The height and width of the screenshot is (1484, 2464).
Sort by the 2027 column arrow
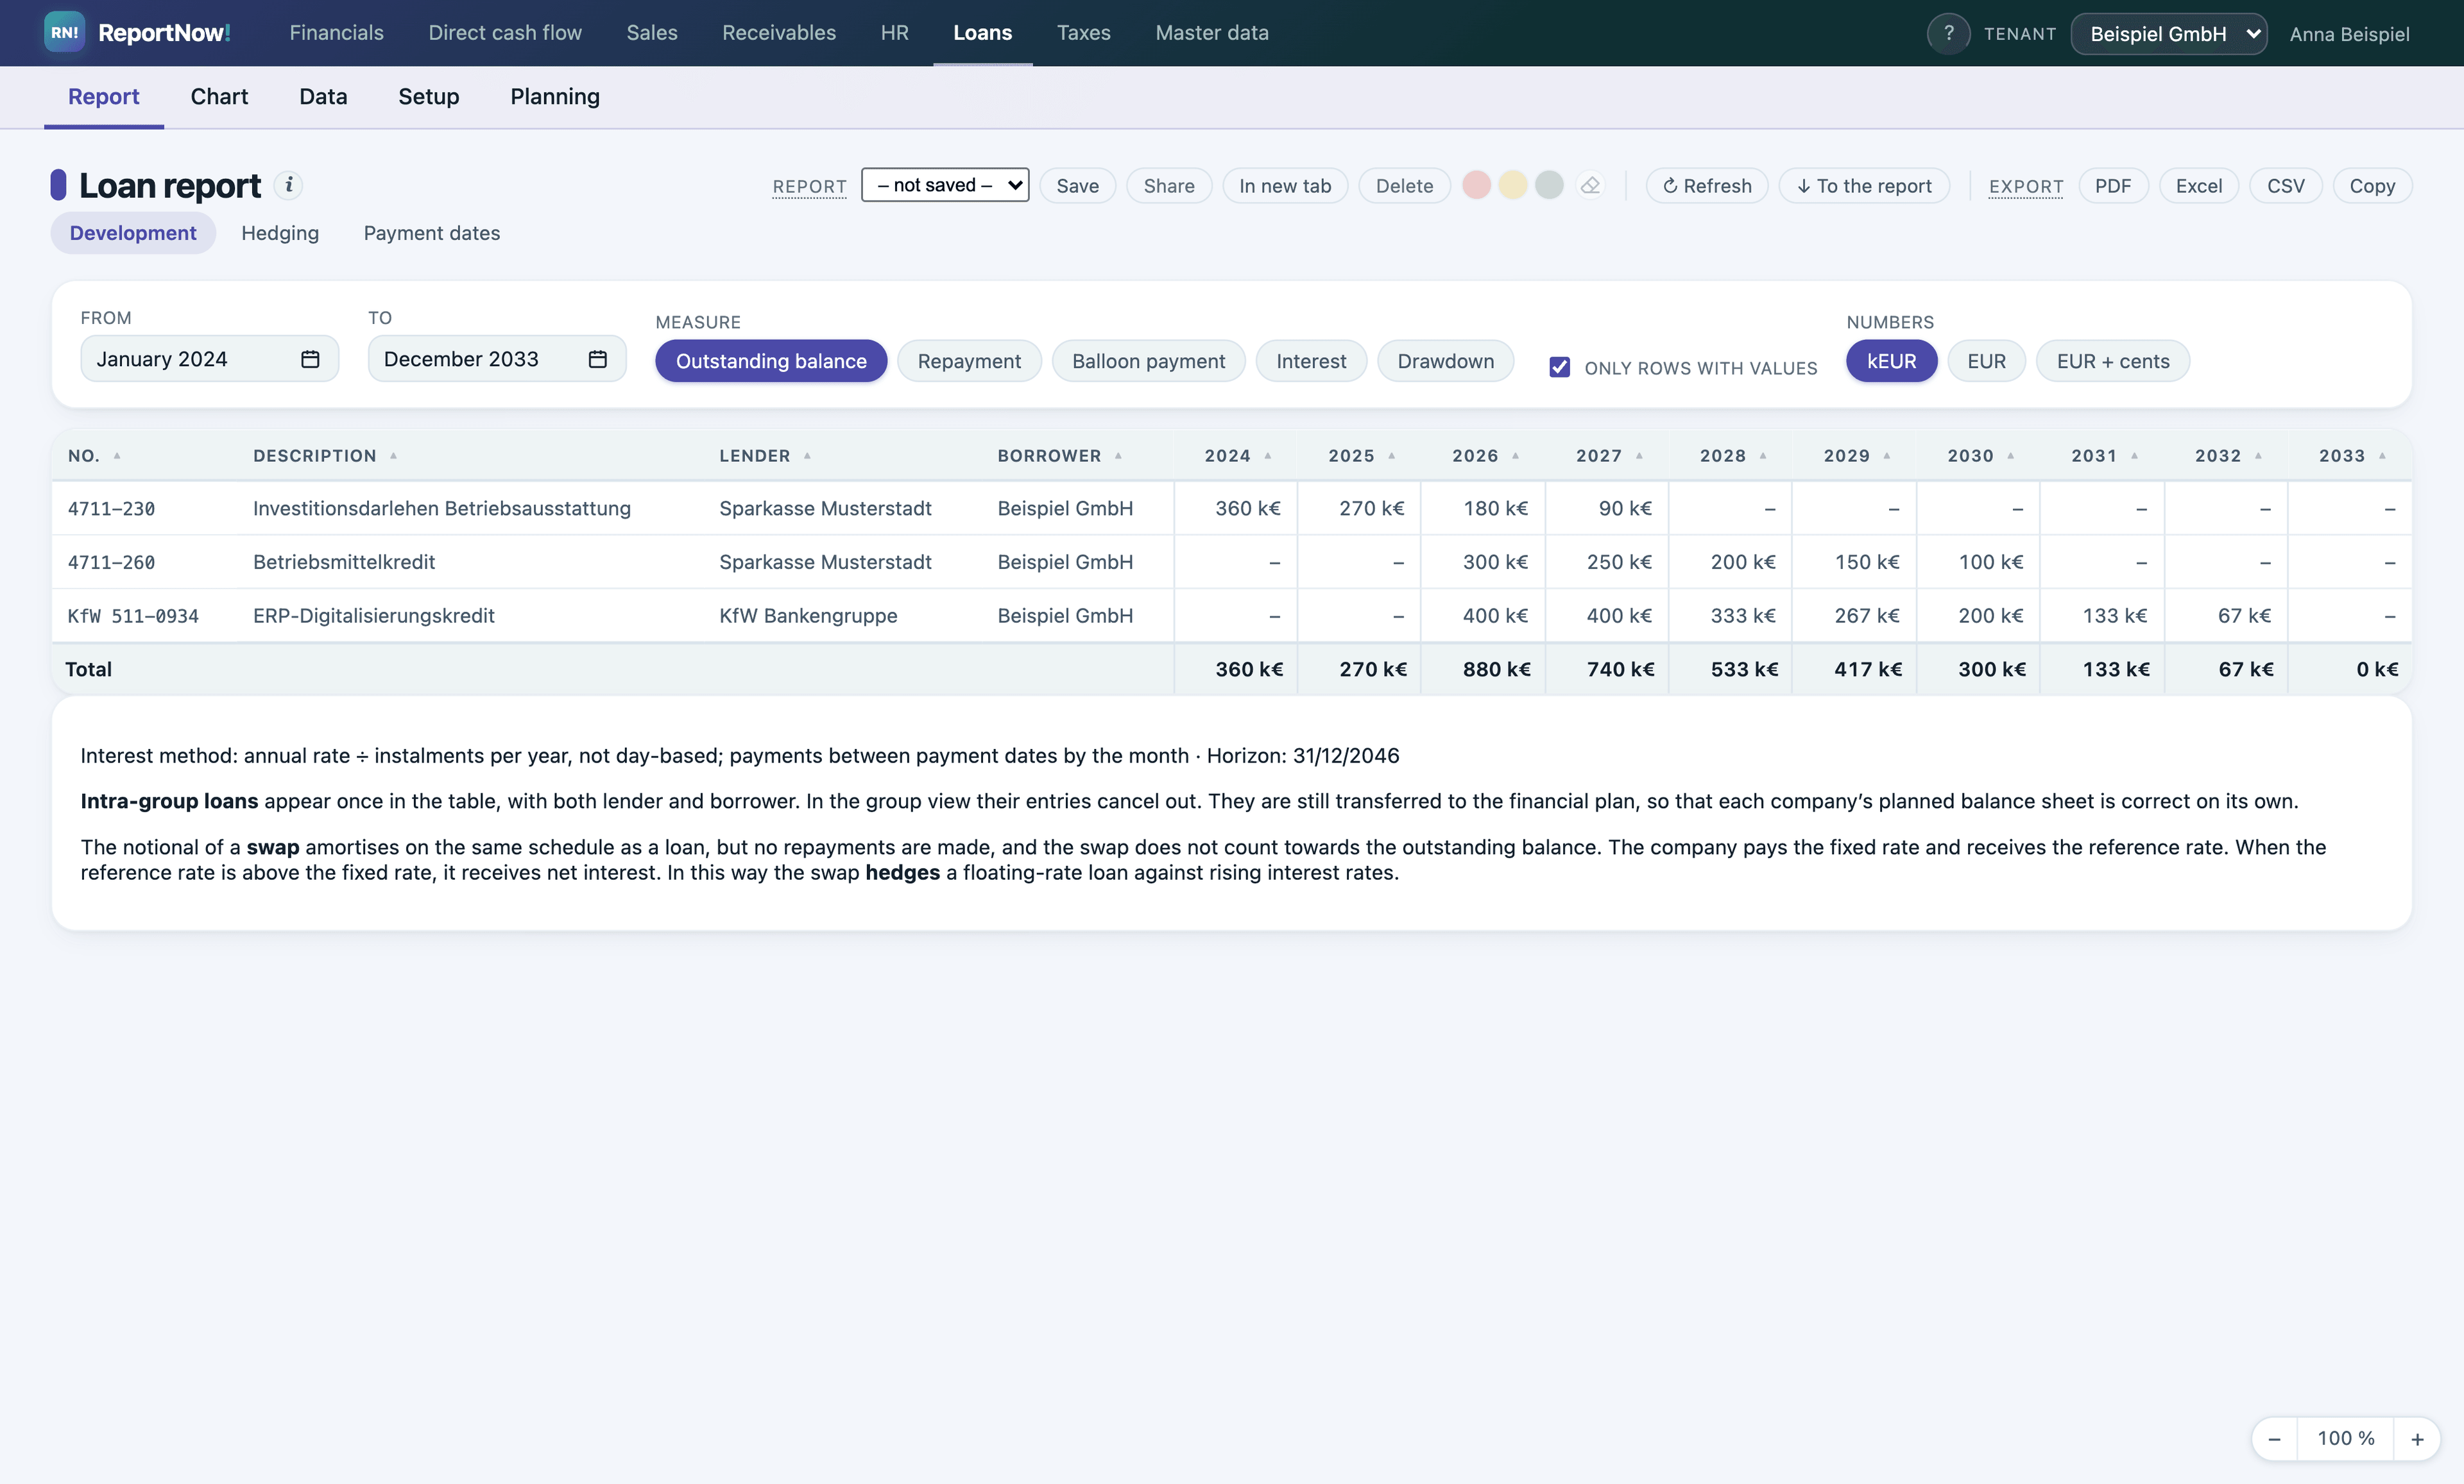1639,456
